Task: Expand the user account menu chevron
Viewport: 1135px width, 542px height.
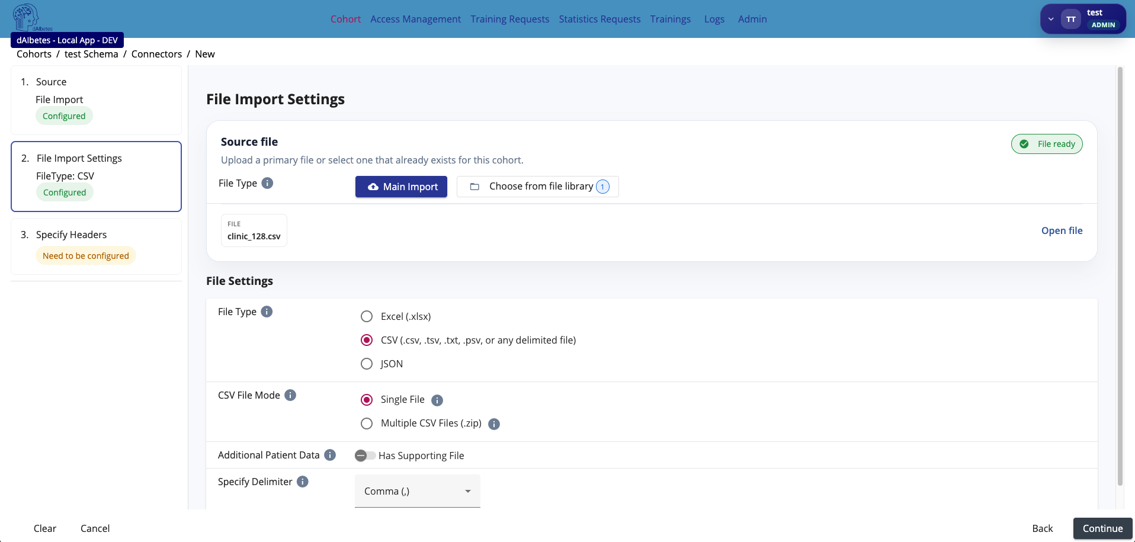Action: 1051,19
